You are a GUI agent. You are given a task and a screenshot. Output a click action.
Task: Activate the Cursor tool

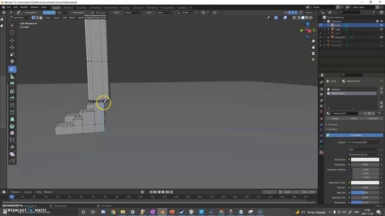point(12,32)
